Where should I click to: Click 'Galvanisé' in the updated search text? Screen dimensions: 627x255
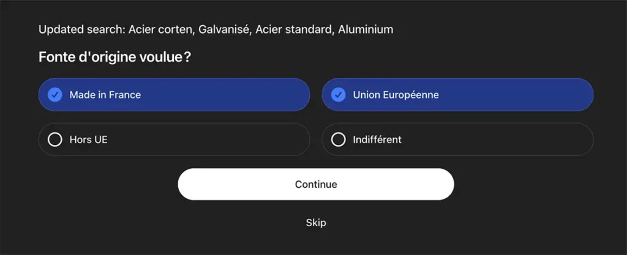224,29
